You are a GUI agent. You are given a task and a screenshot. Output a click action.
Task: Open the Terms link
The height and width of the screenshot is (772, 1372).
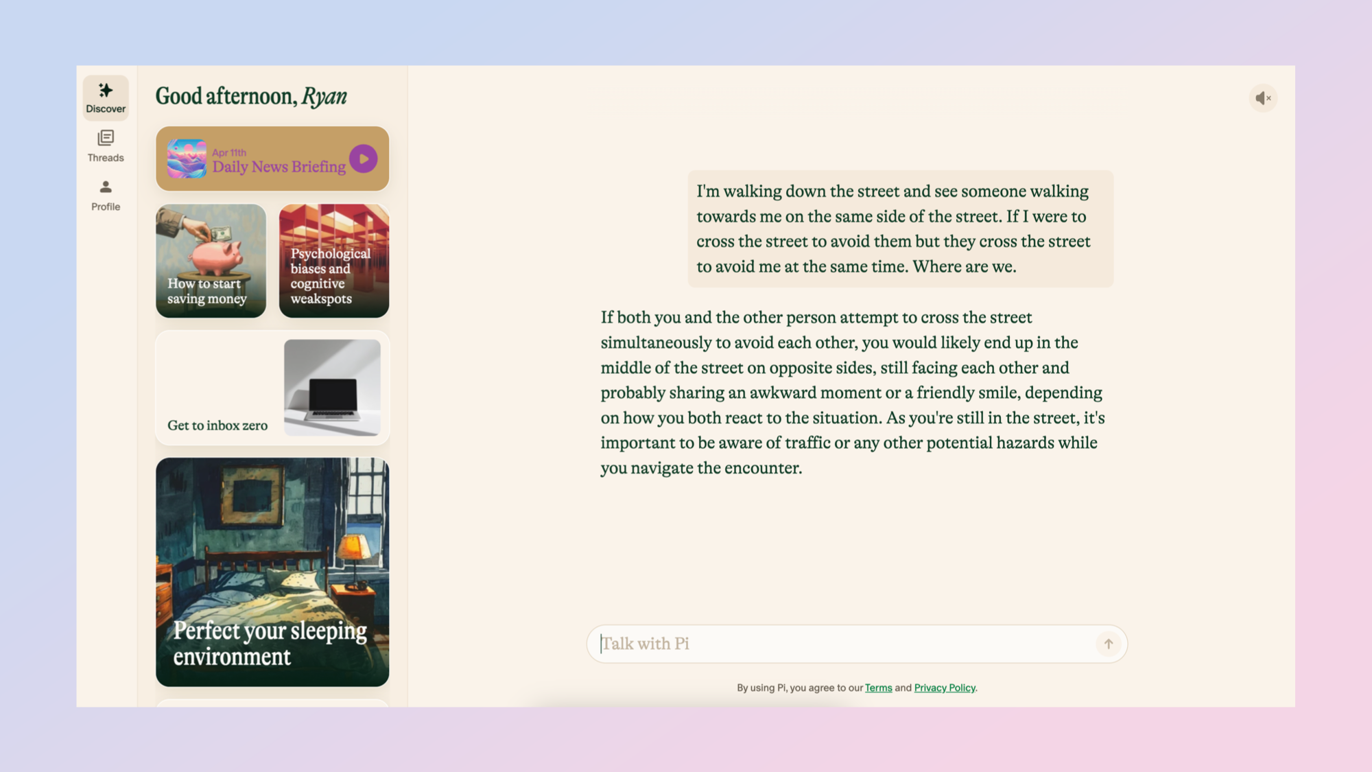[x=878, y=688]
